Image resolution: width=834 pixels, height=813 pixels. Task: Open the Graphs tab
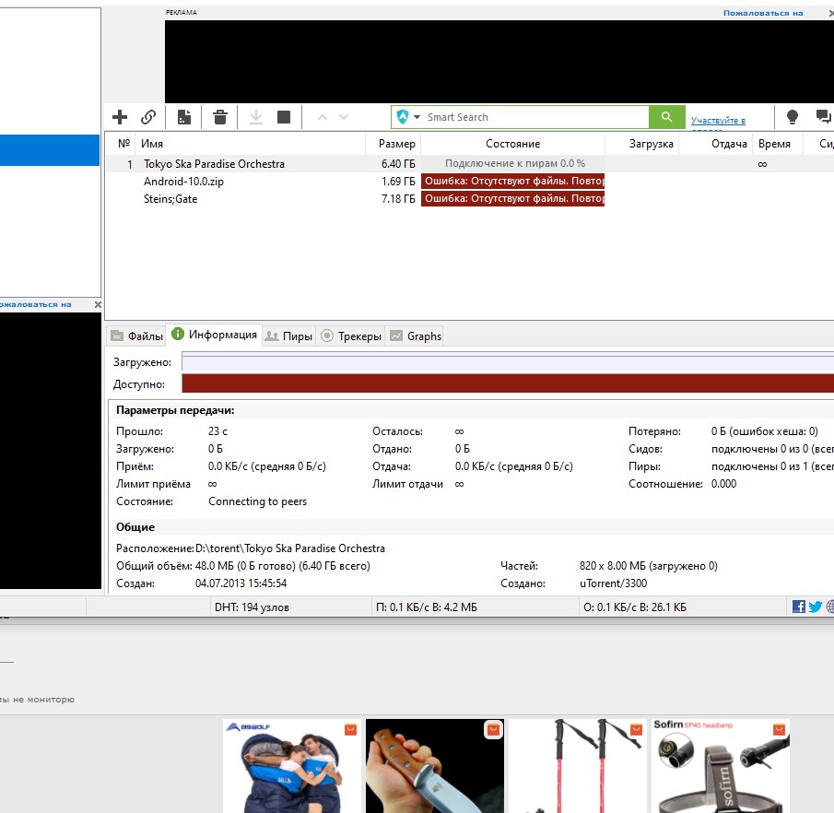(416, 336)
